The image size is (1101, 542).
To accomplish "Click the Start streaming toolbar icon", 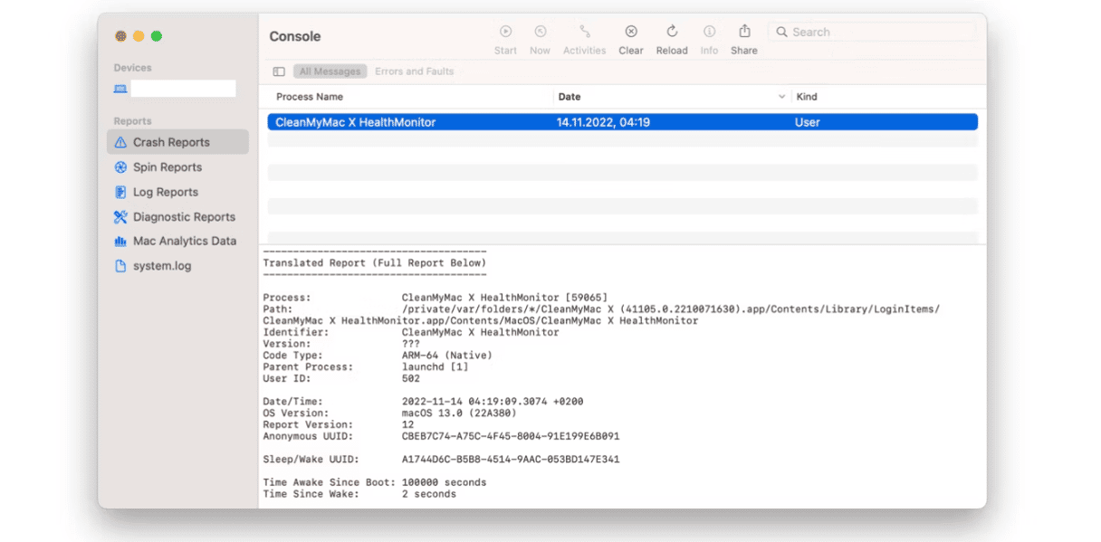I will tap(505, 32).
